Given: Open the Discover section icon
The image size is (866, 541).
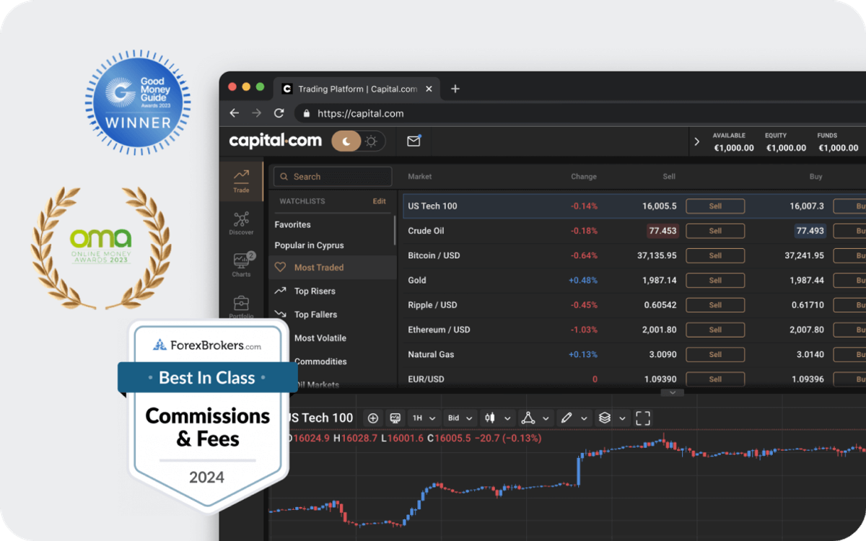Looking at the screenshot, I should 241,223.
